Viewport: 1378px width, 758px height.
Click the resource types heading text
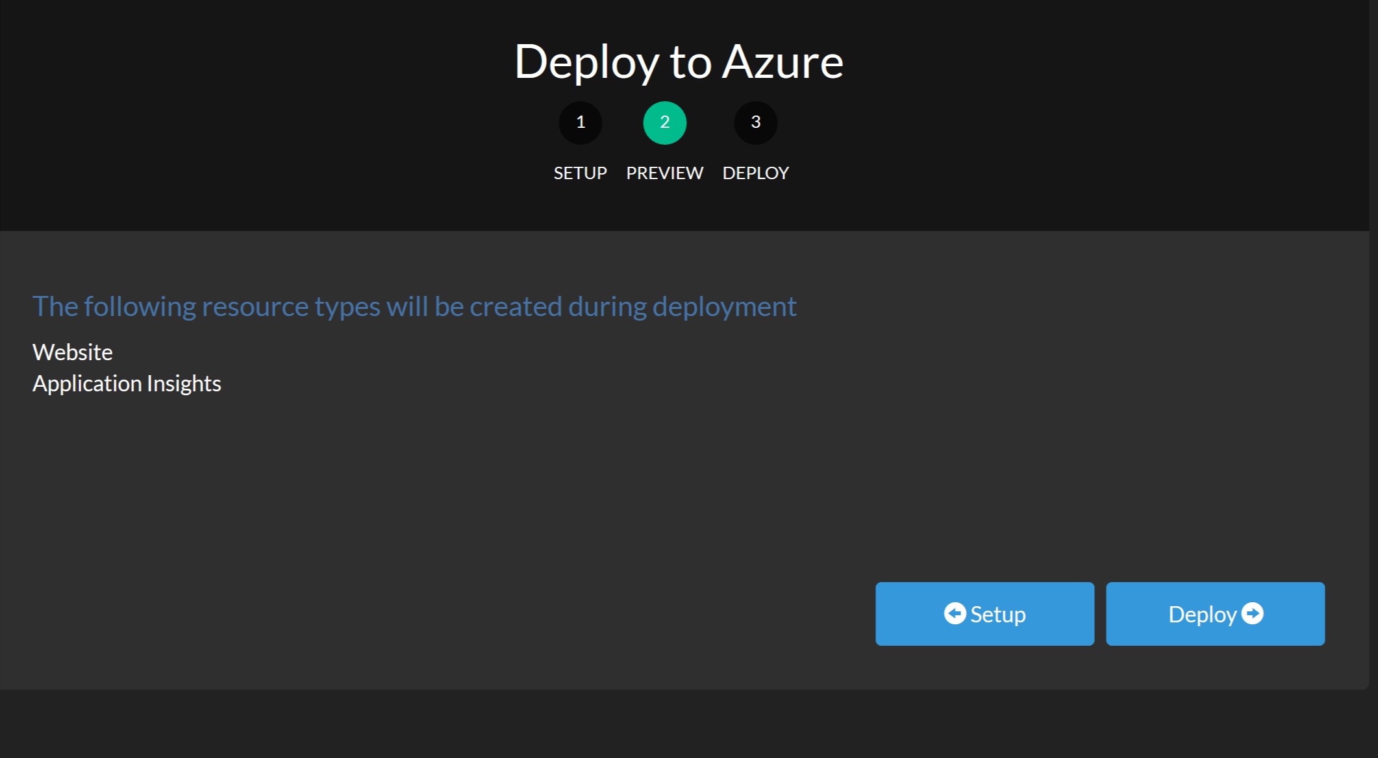click(x=414, y=306)
